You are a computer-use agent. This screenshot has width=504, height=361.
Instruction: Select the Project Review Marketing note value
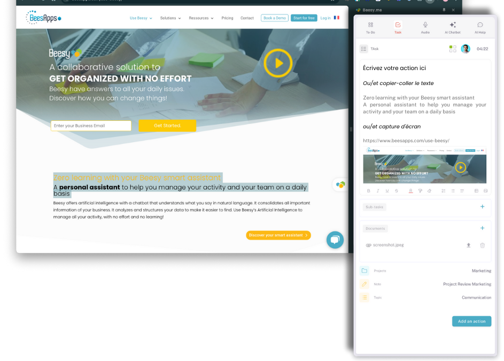pos(467,284)
